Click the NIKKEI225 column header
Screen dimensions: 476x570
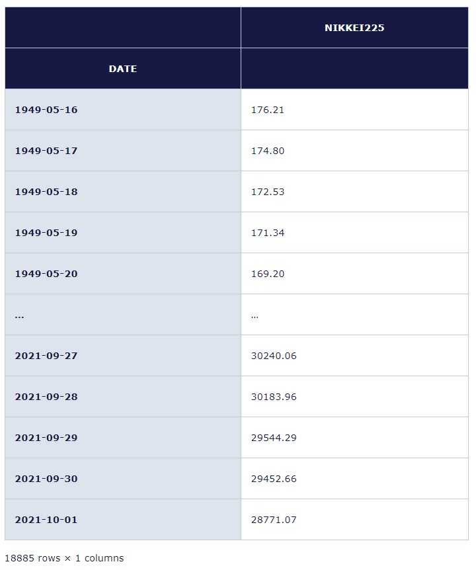point(354,28)
